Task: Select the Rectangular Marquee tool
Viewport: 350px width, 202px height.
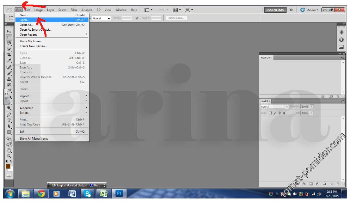Action: 9,37
